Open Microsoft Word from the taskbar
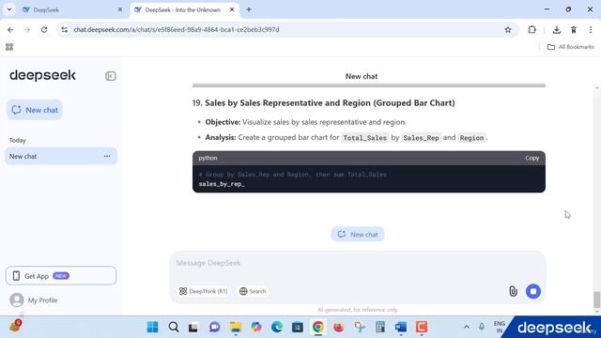Screen dimensions: 601x338 [x=401, y=327]
